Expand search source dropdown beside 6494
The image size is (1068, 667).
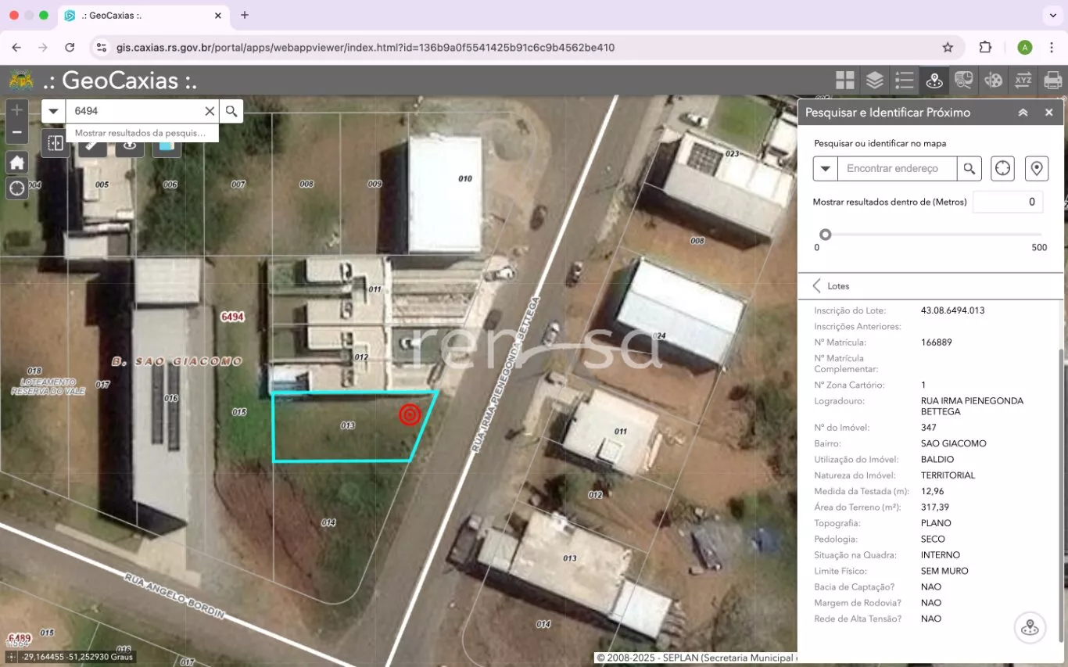click(53, 111)
